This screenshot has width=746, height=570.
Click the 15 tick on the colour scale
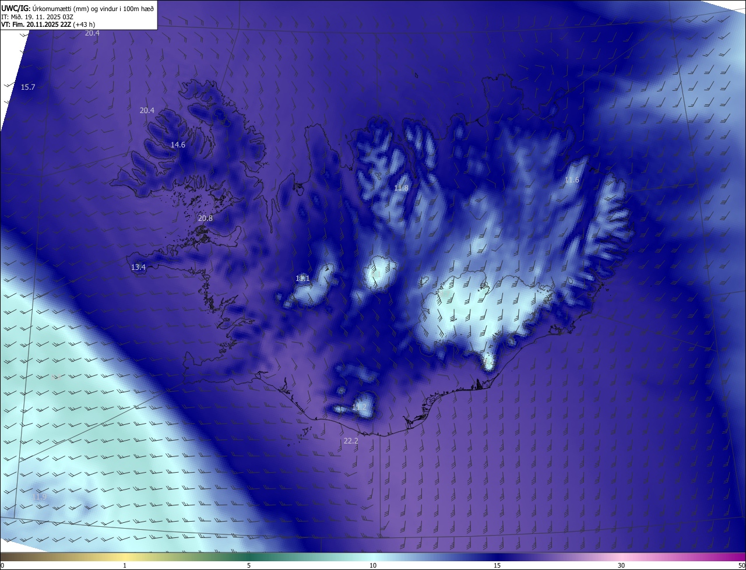(497, 565)
